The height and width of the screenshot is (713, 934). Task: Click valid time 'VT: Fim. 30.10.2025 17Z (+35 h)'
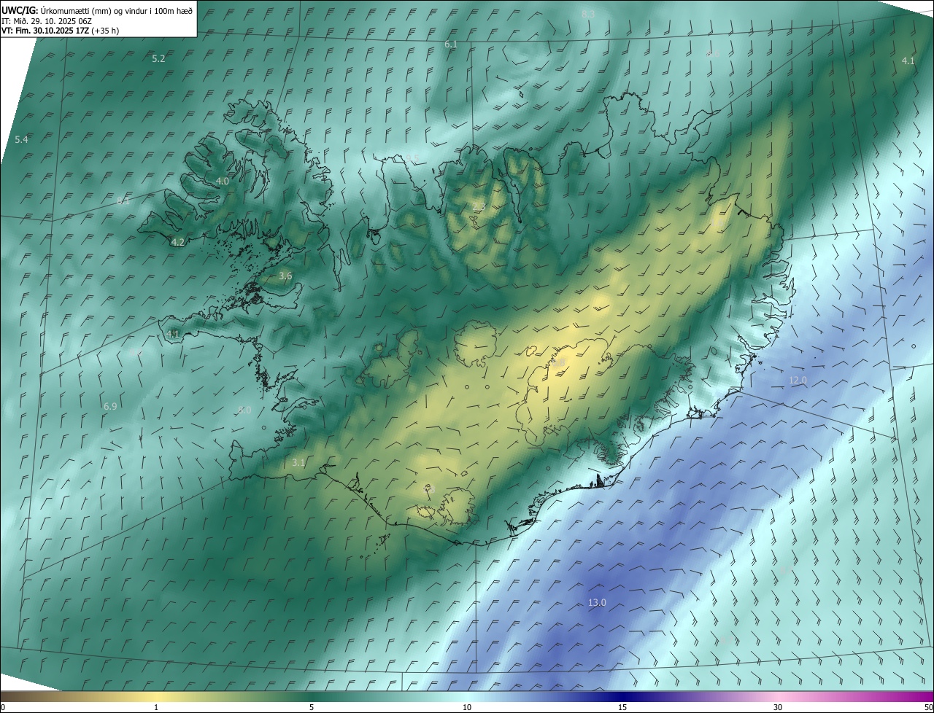click(61, 31)
